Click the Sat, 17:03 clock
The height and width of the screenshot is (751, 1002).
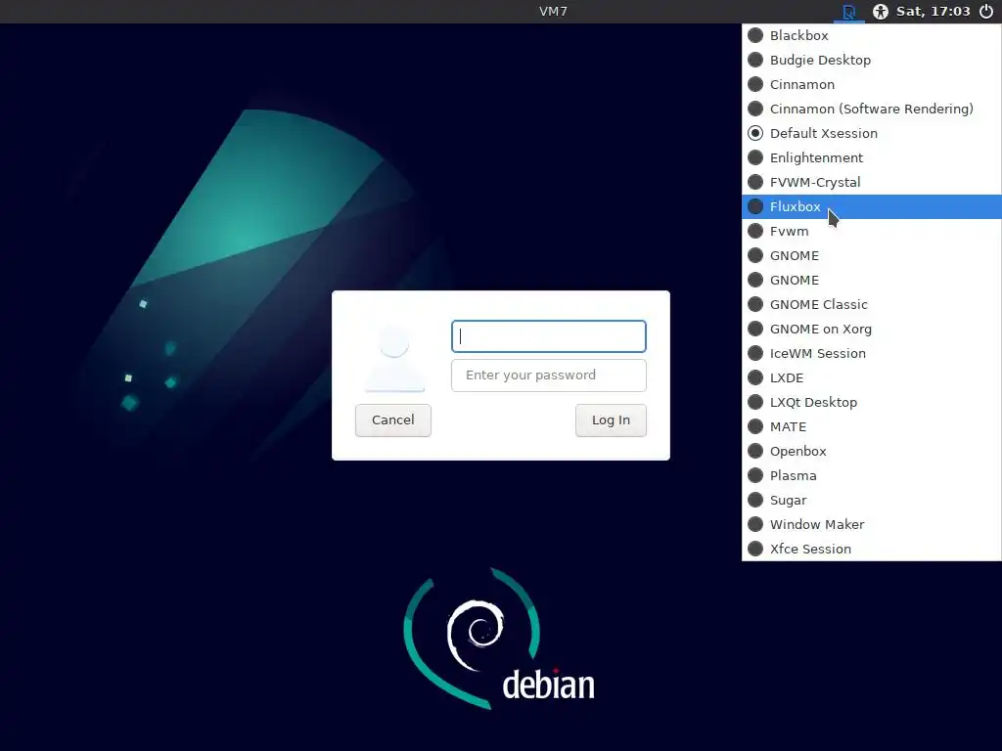(933, 12)
